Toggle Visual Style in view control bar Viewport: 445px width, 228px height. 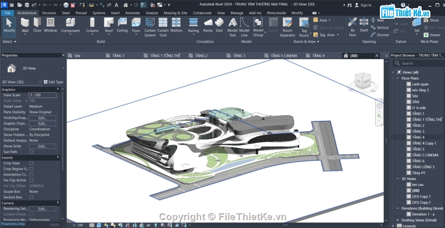pyautogui.click(x=99, y=225)
